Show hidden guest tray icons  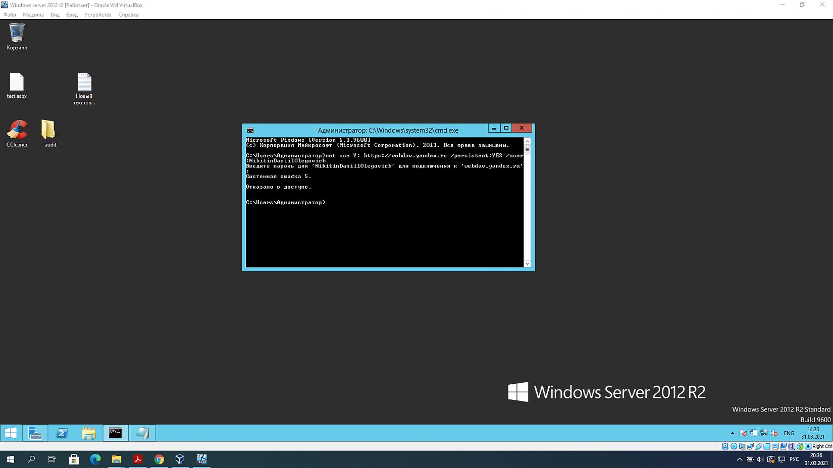coord(733,433)
